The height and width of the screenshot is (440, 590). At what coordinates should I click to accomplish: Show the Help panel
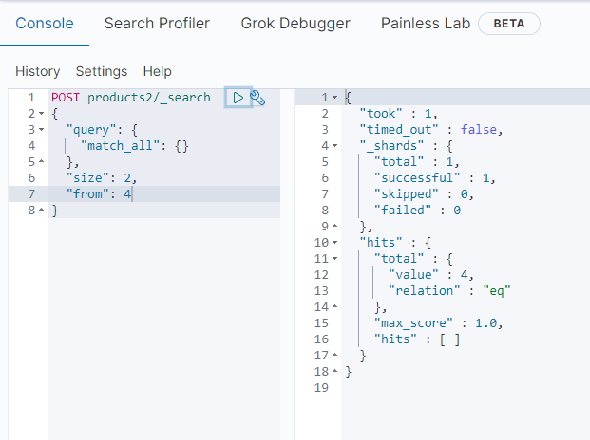coord(157,71)
